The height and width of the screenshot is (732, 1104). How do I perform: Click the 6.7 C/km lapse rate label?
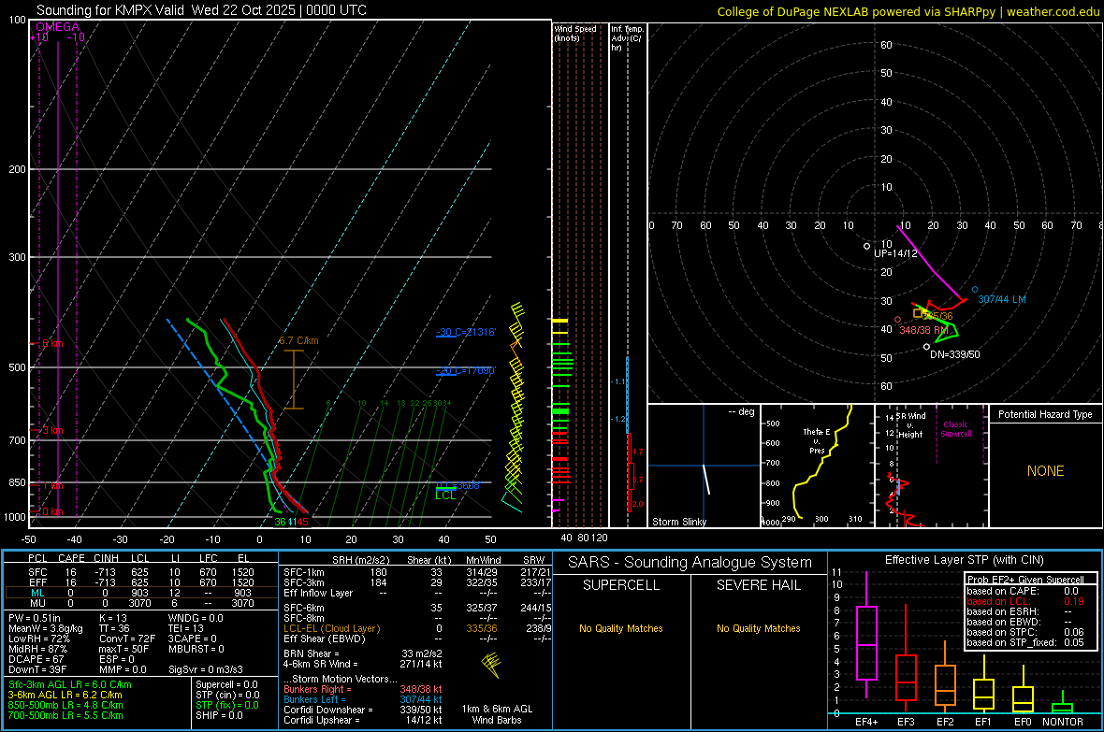(298, 340)
